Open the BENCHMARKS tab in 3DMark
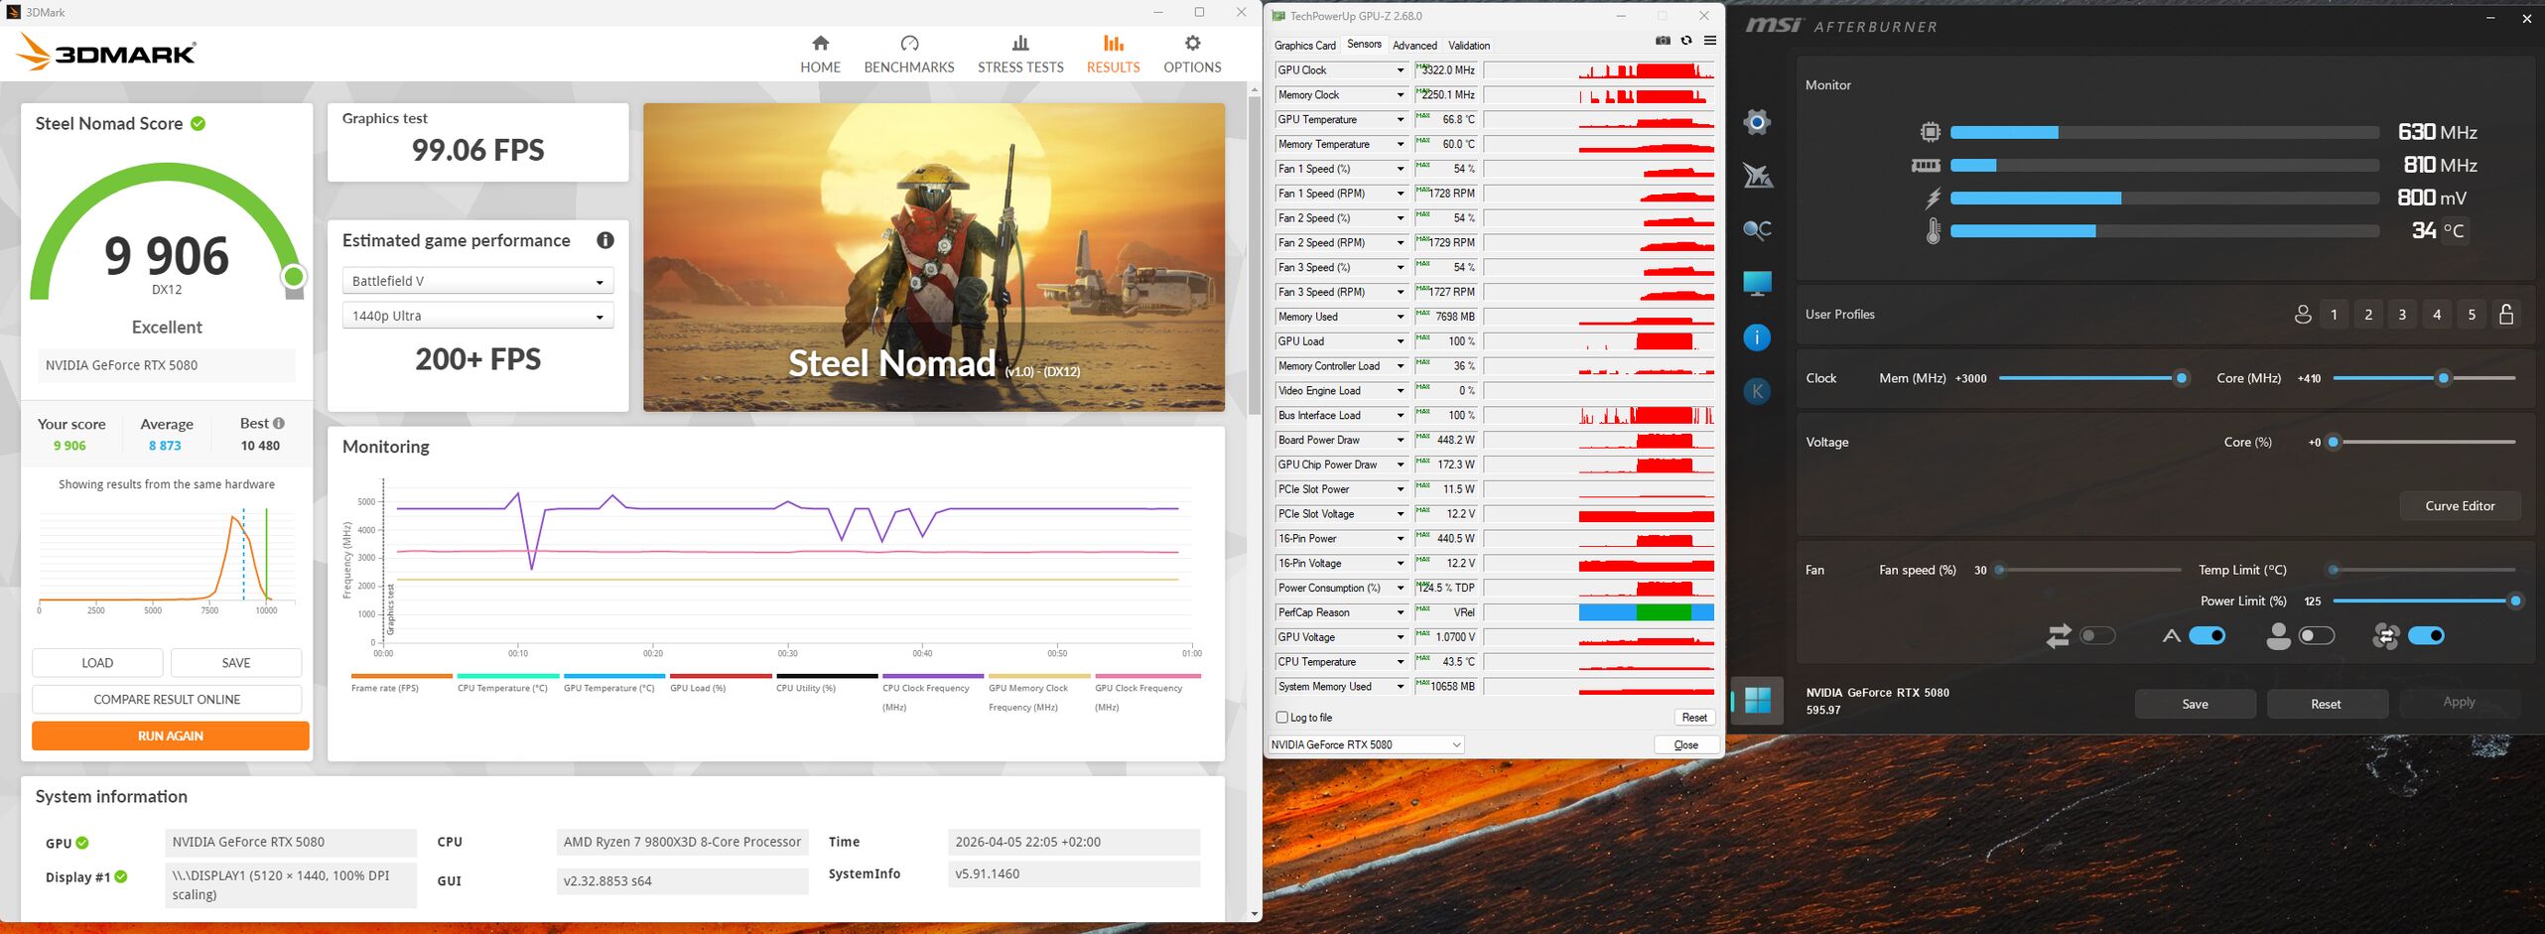The height and width of the screenshot is (934, 2545). pos(909,55)
